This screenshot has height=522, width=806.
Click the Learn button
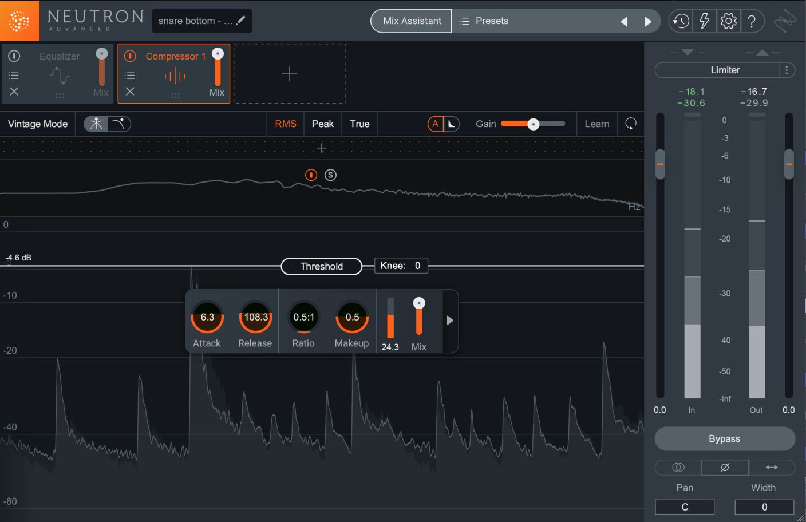pyautogui.click(x=597, y=124)
